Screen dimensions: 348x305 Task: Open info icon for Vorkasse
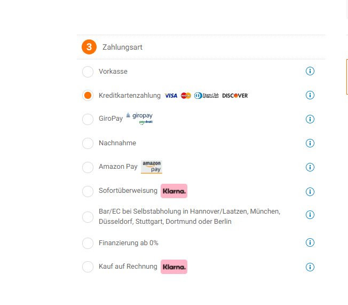[x=310, y=71]
